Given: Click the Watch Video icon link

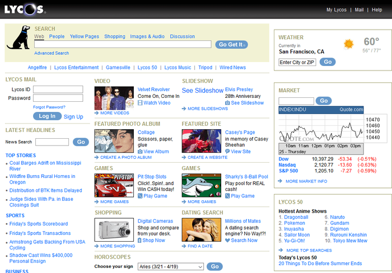Looking at the screenshot, I should (x=153, y=103).
